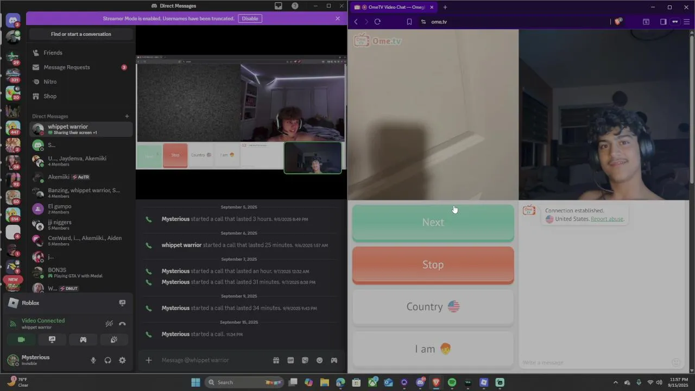Go back in the Brave browser
This screenshot has width=695, height=391.
[356, 22]
